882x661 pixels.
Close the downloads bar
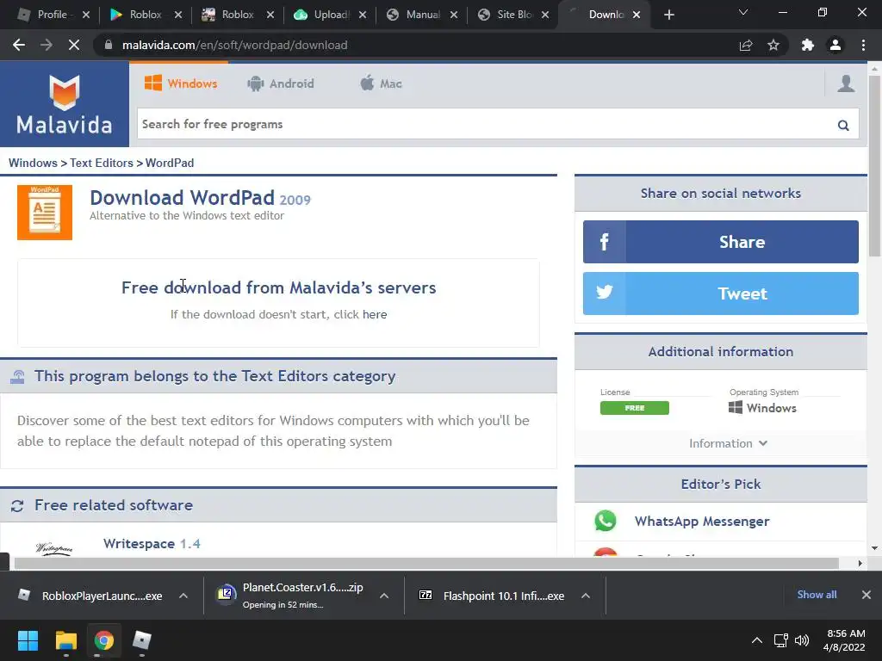[x=866, y=595]
